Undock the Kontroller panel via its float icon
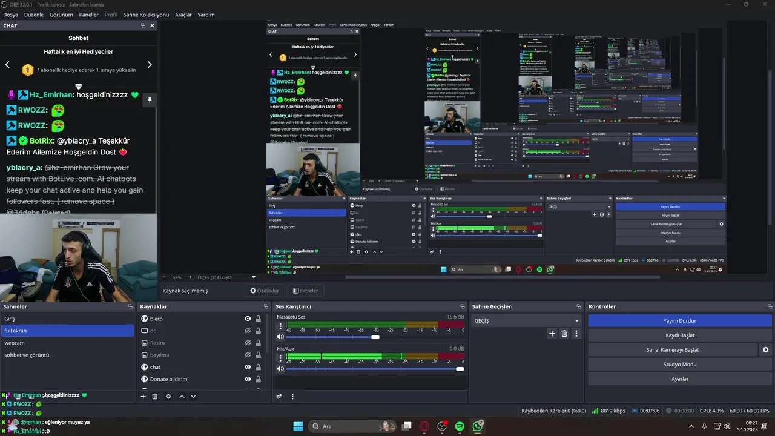The image size is (775, 436). pyautogui.click(x=770, y=306)
